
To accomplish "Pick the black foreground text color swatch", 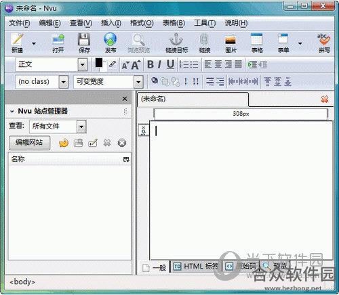I will coord(99,63).
